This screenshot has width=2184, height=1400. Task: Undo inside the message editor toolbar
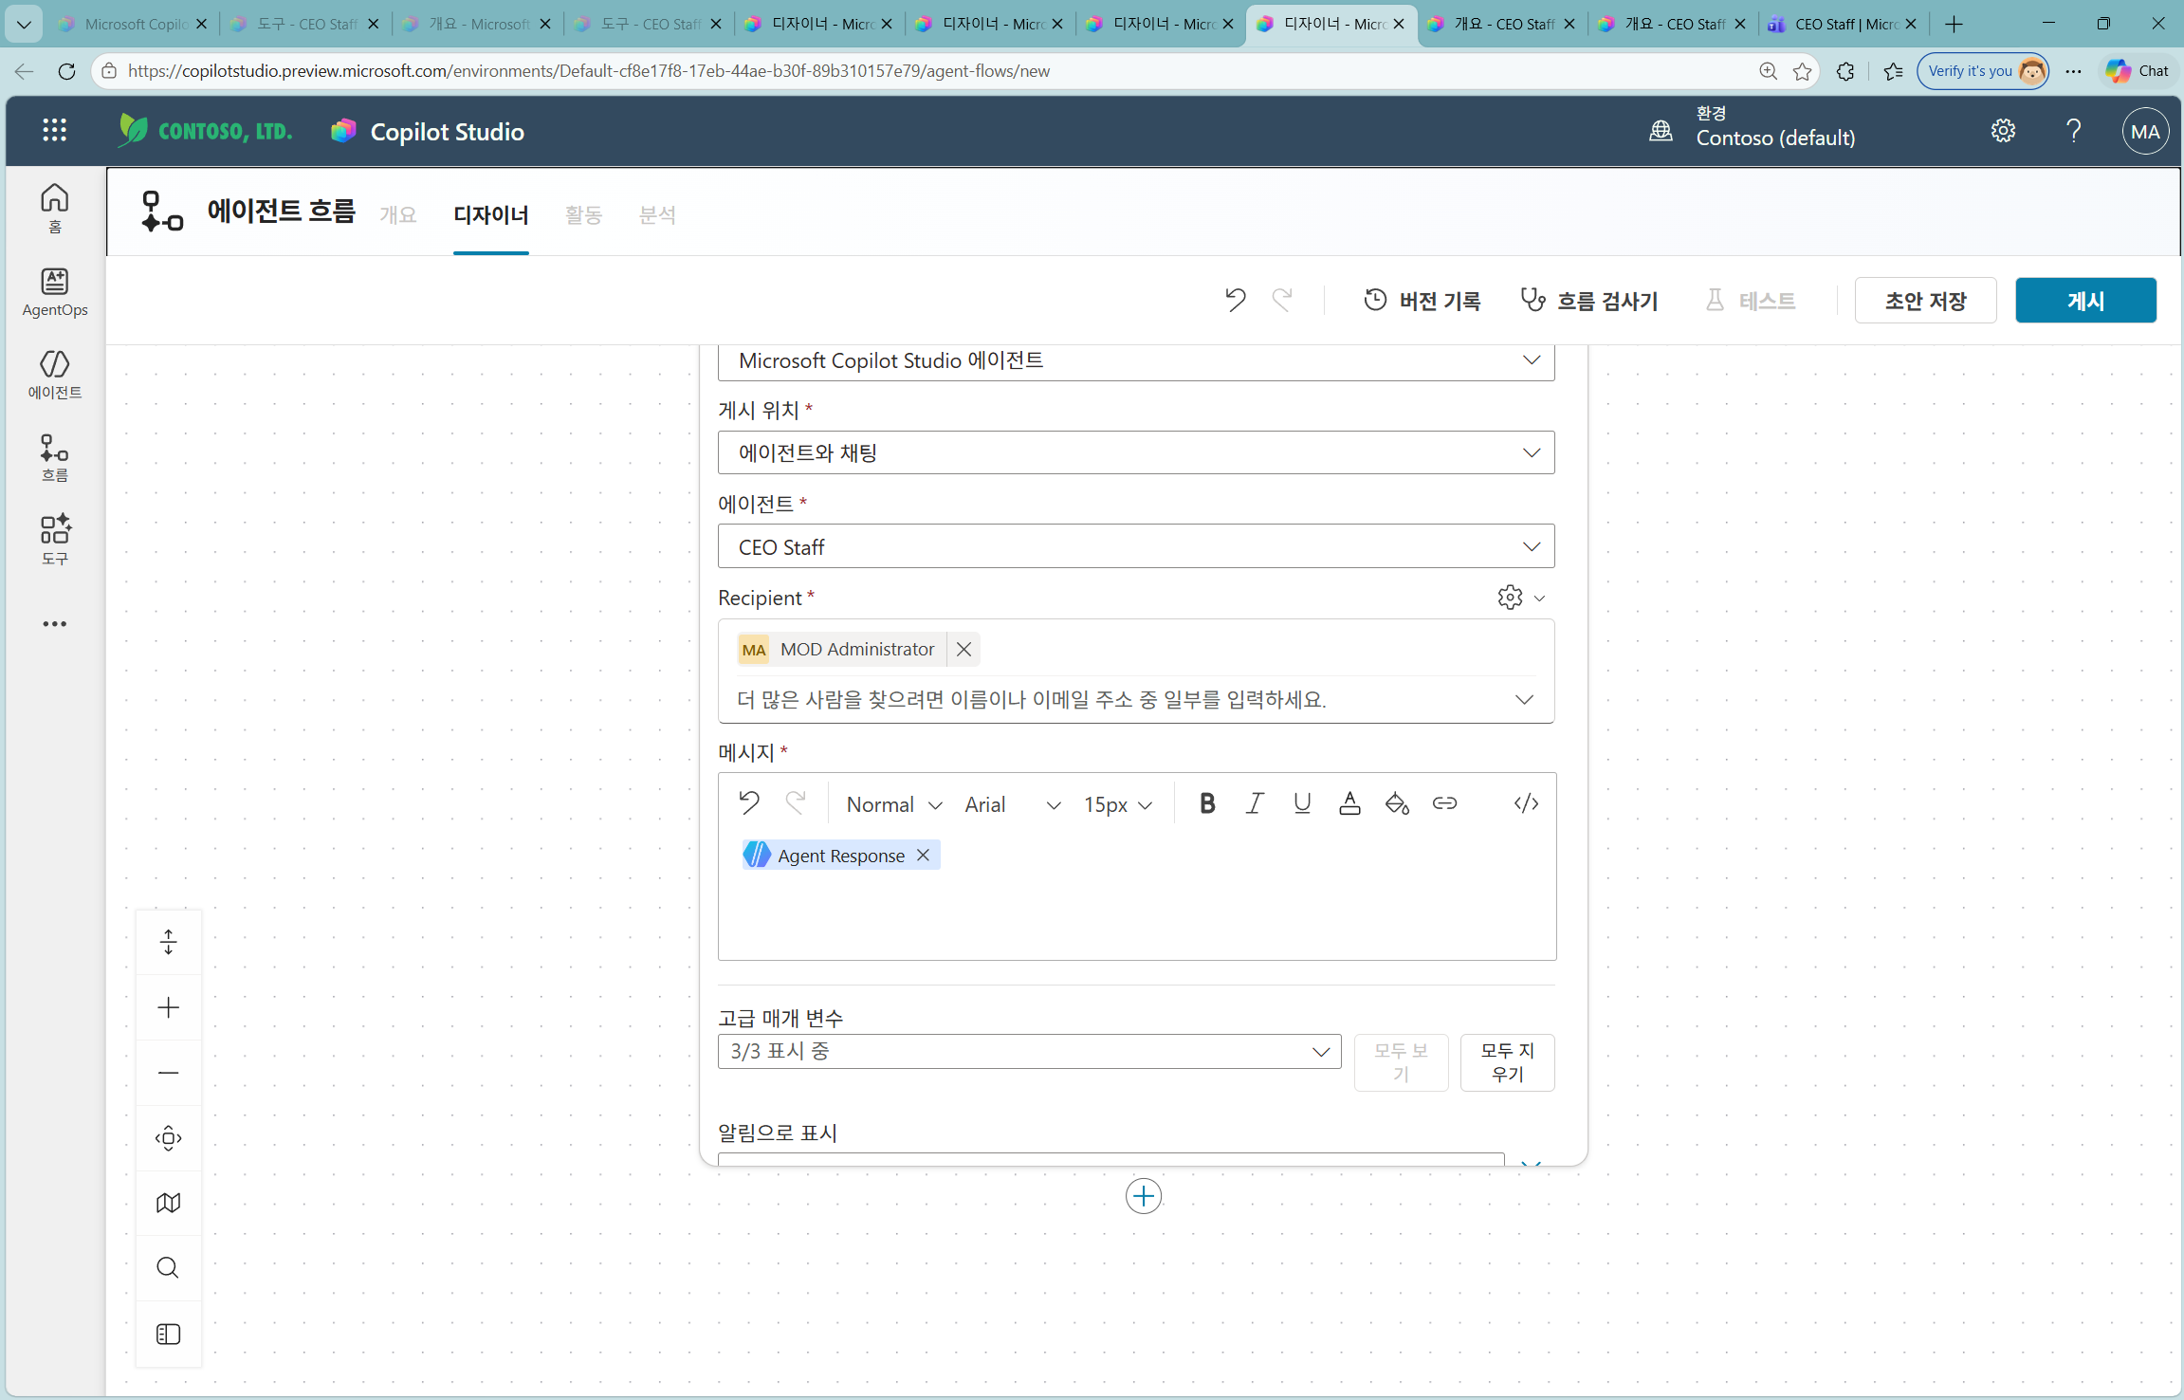point(749,803)
